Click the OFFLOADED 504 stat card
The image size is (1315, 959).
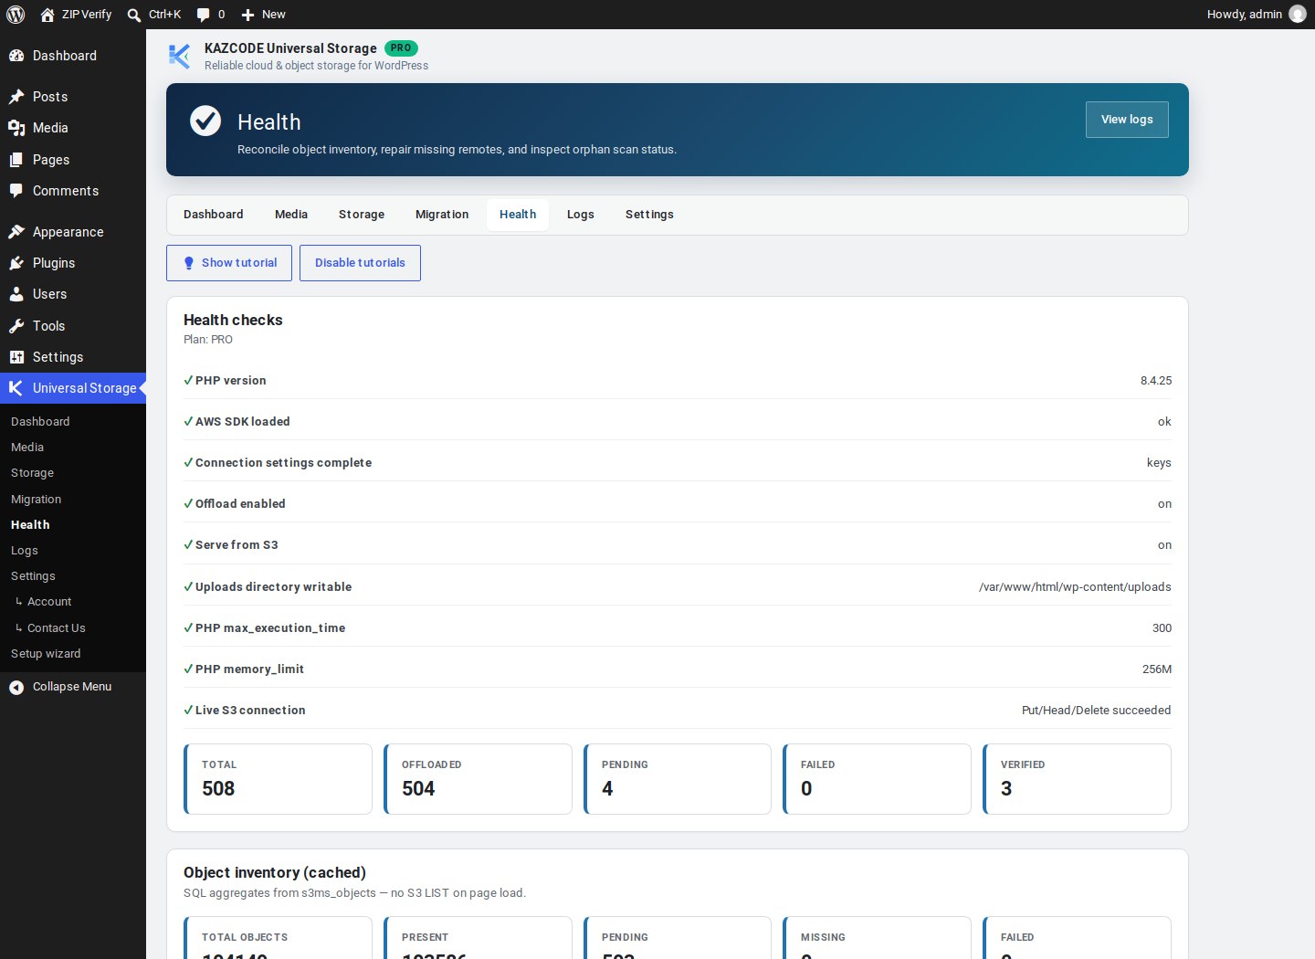(478, 779)
